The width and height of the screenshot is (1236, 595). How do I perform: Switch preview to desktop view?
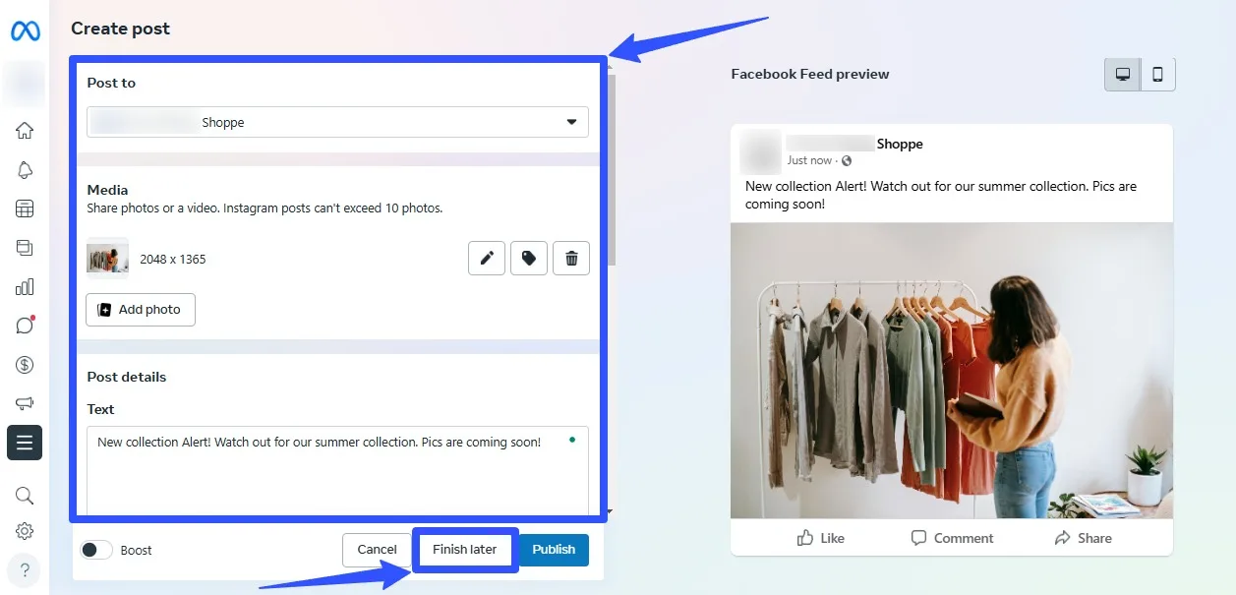[x=1123, y=75]
